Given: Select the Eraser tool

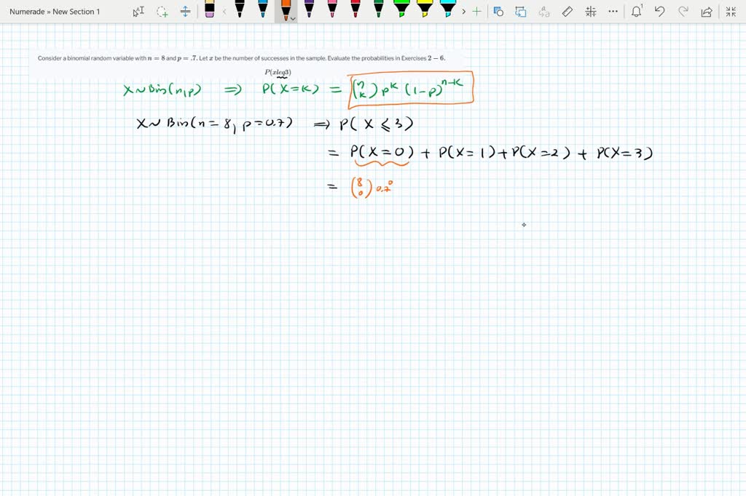Looking at the screenshot, I should point(209,12).
